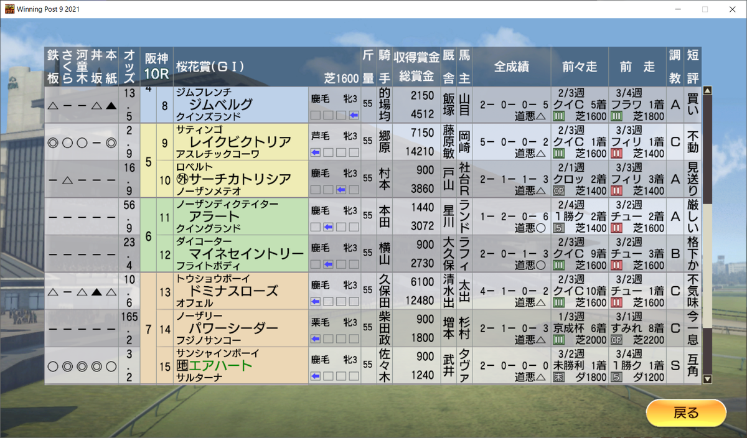This screenshot has height=438, width=747.
Task: Click the green GIII badge in ジムベルグ's 前走 cell
Action: pos(616,116)
